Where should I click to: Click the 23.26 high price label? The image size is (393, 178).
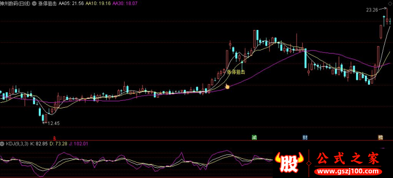(372, 10)
